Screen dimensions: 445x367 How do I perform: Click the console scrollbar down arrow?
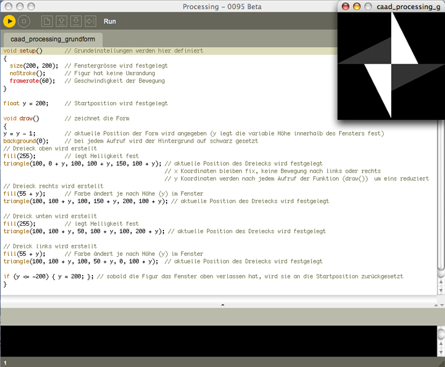pos(441,352)
